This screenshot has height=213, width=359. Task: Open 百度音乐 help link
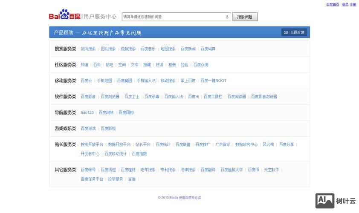click(x=148, y=49)
